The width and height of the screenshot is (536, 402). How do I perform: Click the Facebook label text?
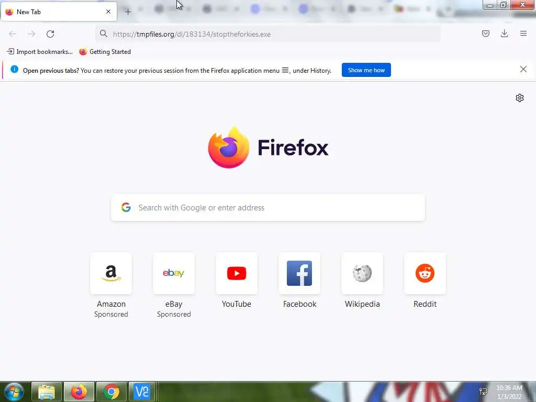[300, 304]
